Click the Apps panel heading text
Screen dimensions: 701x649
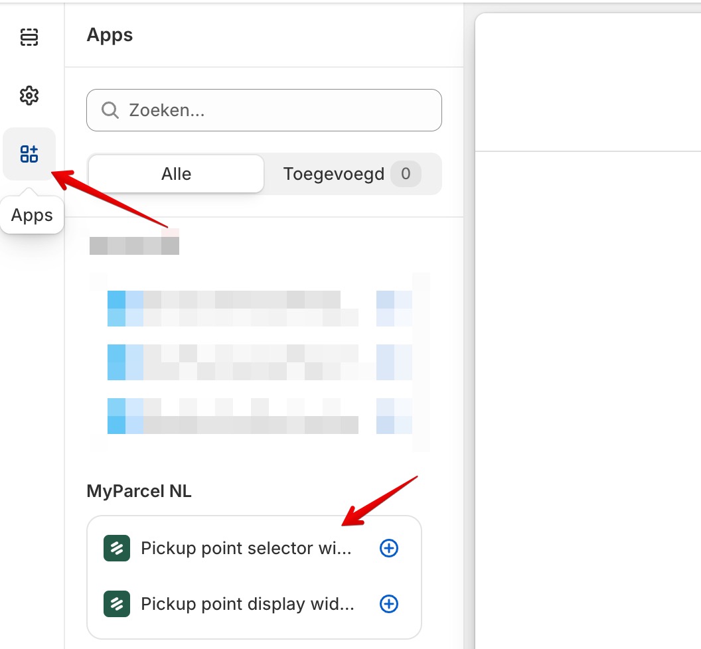[x=109, y=35]
